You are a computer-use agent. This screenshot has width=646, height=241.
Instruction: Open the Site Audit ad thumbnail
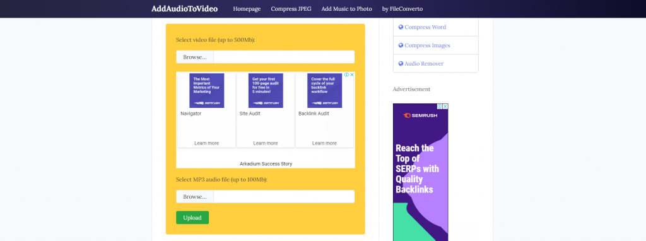tap(266, 91)
